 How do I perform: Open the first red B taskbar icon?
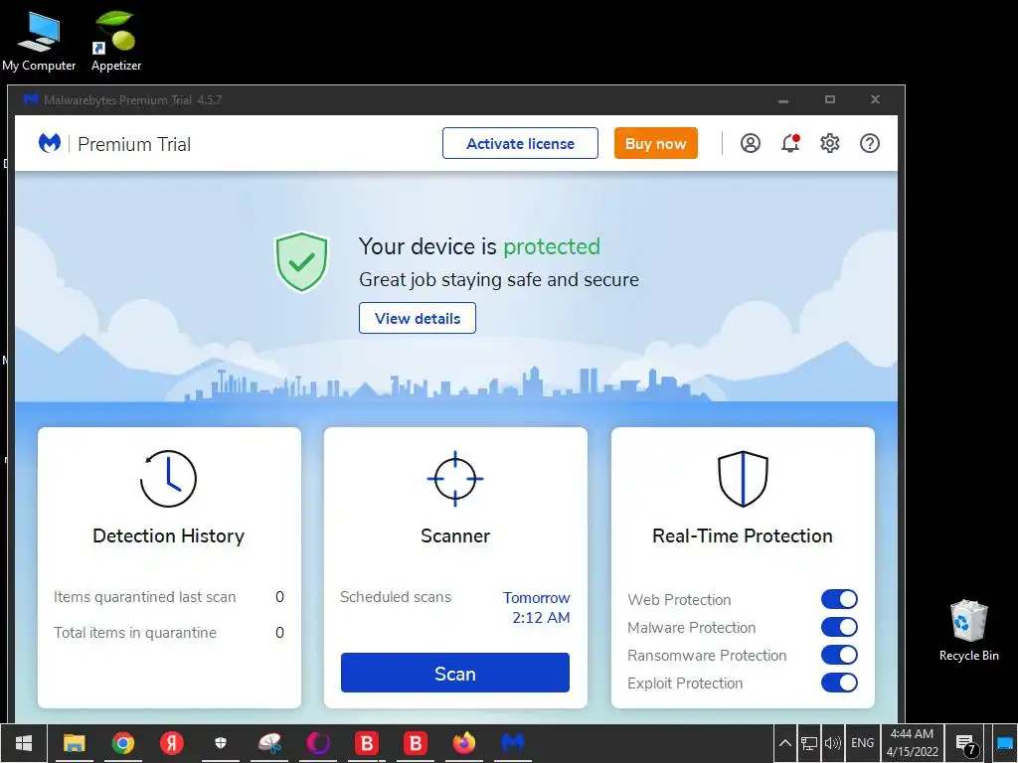click(367, 743)
